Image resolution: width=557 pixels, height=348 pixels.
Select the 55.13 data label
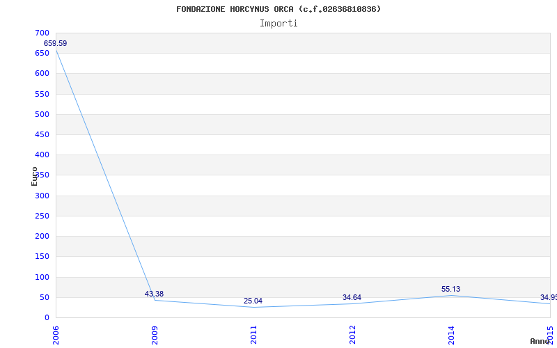(x=450, y=289)
